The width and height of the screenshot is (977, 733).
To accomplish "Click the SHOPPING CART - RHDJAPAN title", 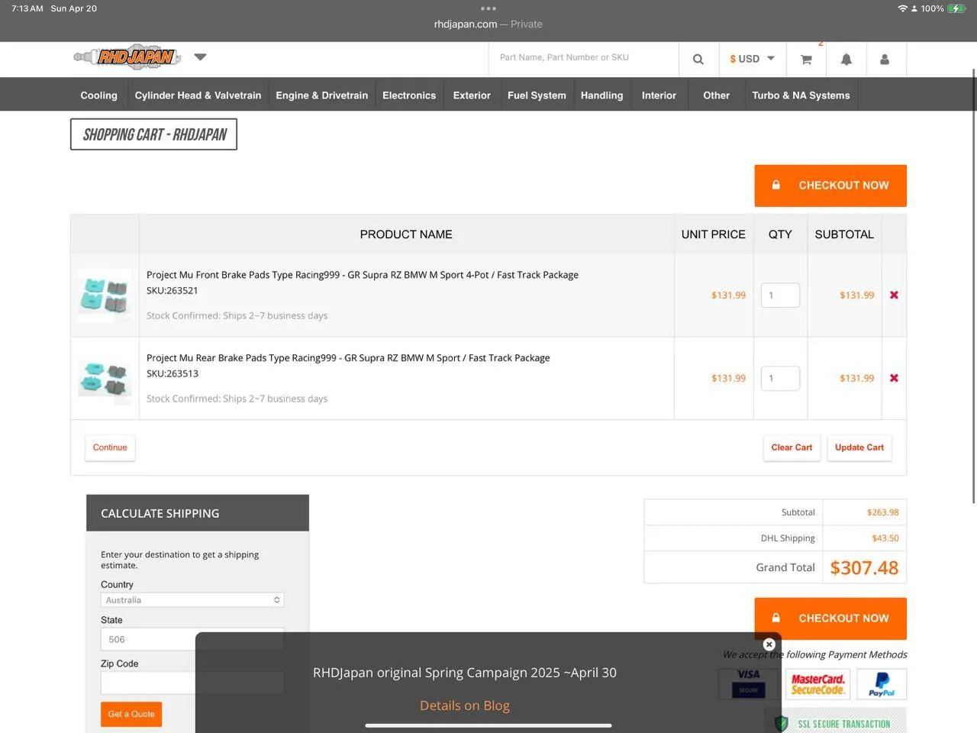I will 154,134.
